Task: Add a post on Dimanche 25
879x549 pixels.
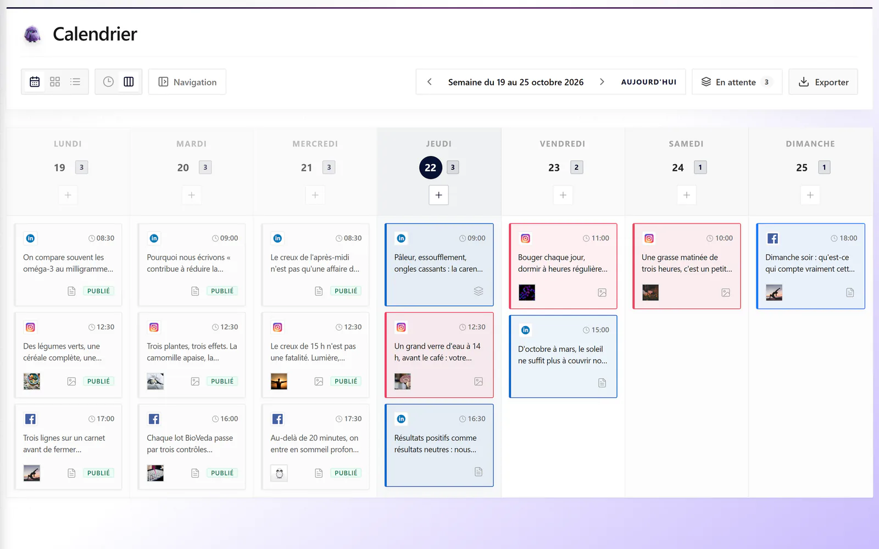Action: click(x=810, y=195)
